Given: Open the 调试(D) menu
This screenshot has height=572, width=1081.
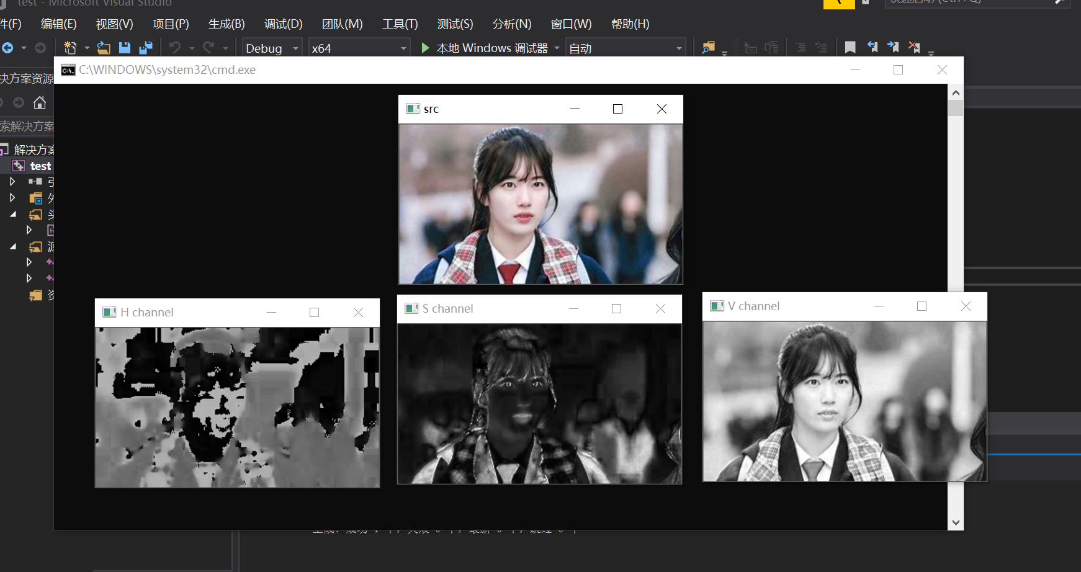Looking at the screenshot, I should pyautogui.click(x=283, y=24).
